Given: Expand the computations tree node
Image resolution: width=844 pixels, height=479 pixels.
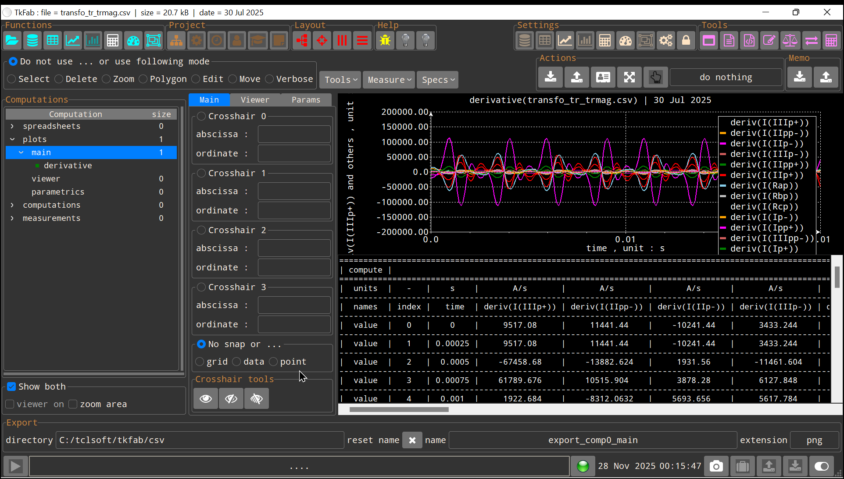Looking at the screenshot, I should pyautogui.click(x=12, y=205).
